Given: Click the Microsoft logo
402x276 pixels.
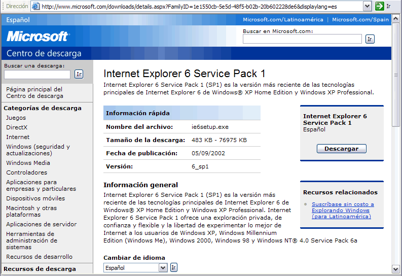Looking at the screenshot, I should click(x=38, y=37).
